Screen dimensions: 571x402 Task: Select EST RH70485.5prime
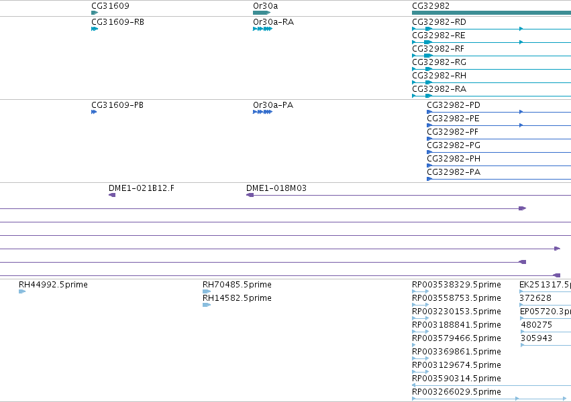[237, 285]
